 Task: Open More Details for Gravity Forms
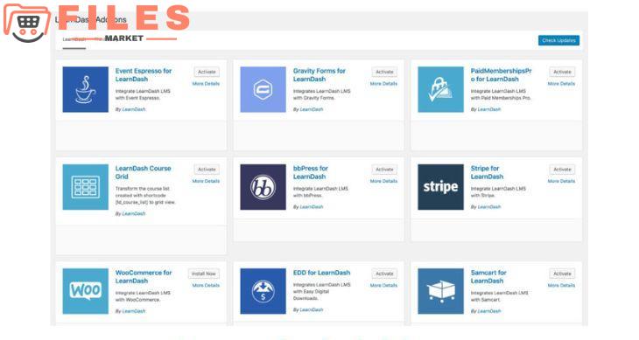click(x=383, y=84)
